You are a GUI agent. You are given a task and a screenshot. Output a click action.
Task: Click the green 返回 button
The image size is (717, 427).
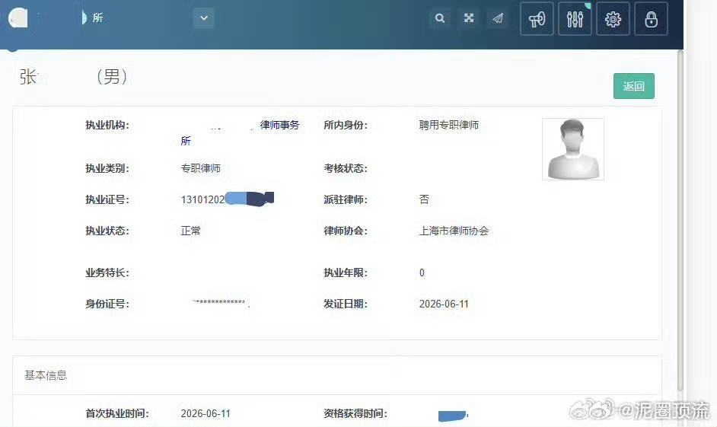click(634, 86)
